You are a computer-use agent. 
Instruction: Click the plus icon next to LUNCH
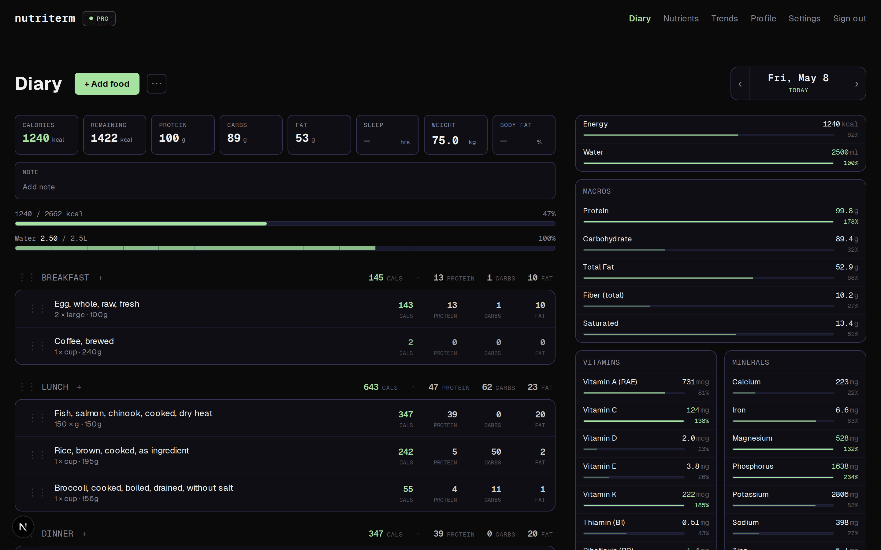click(x=79, y=387)
